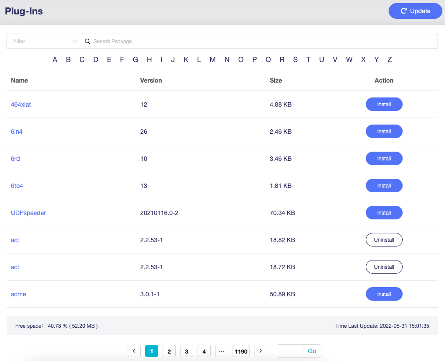This screenshot has width=445, height=361.
Task: Install the 6rd package
Action: point(384,159)
